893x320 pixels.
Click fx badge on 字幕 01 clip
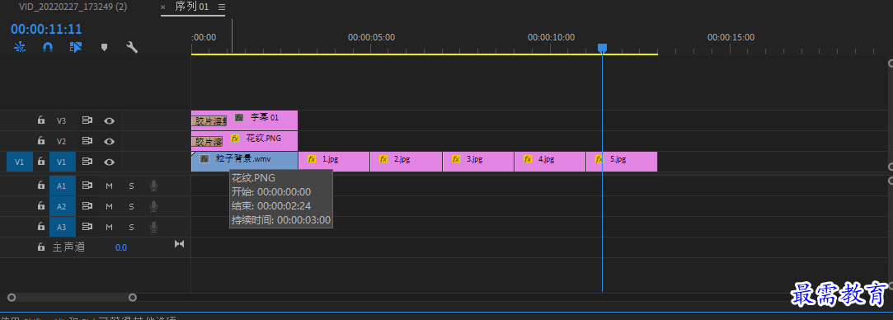239,118
